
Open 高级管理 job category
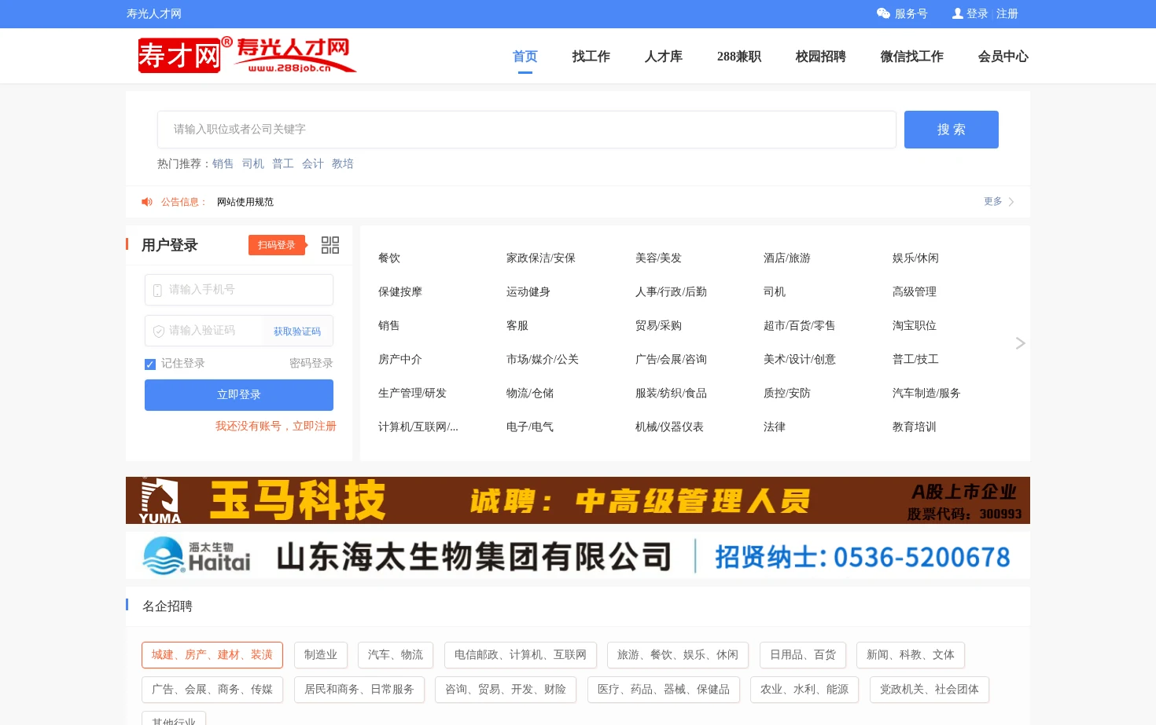(x=914, y=291)
